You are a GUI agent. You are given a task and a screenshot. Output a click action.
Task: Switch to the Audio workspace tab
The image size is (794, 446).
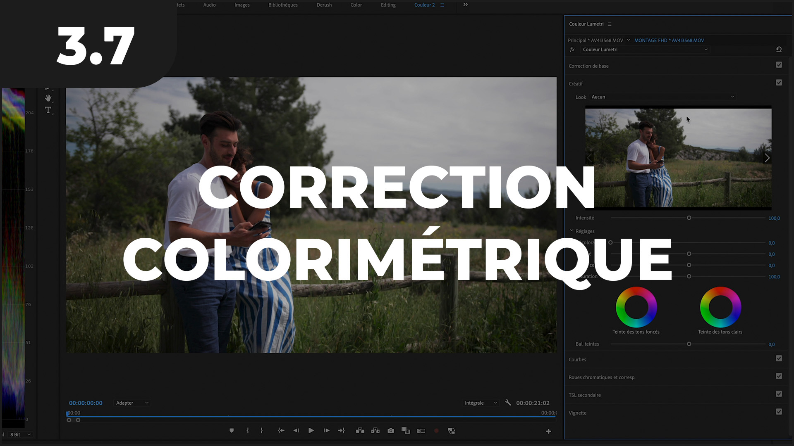pyautogui.click(x=209, y=5)
